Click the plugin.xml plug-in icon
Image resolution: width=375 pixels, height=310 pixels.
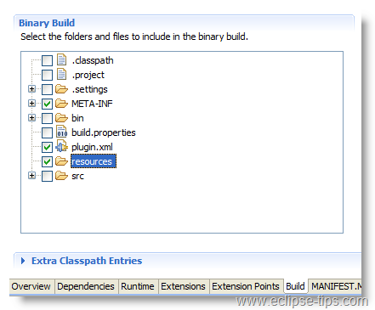(x=62, y=146)
